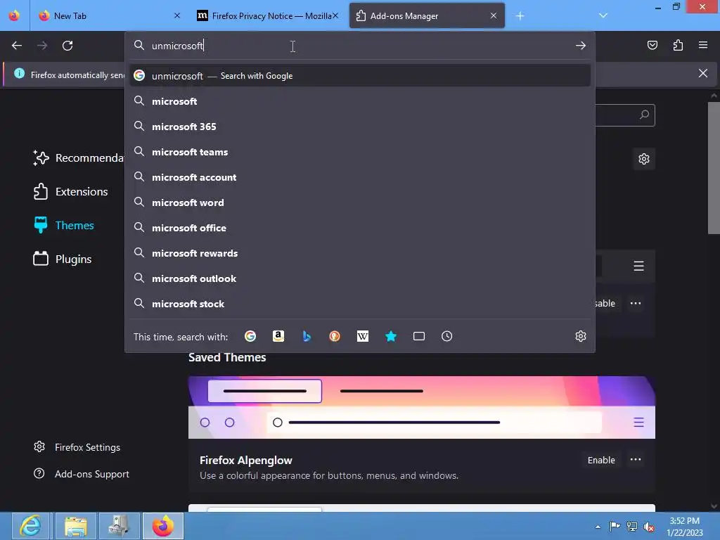This screenshot has height=540, width=720.
Task: Pick the 'microsoft' suggestion
Action: 359,101
